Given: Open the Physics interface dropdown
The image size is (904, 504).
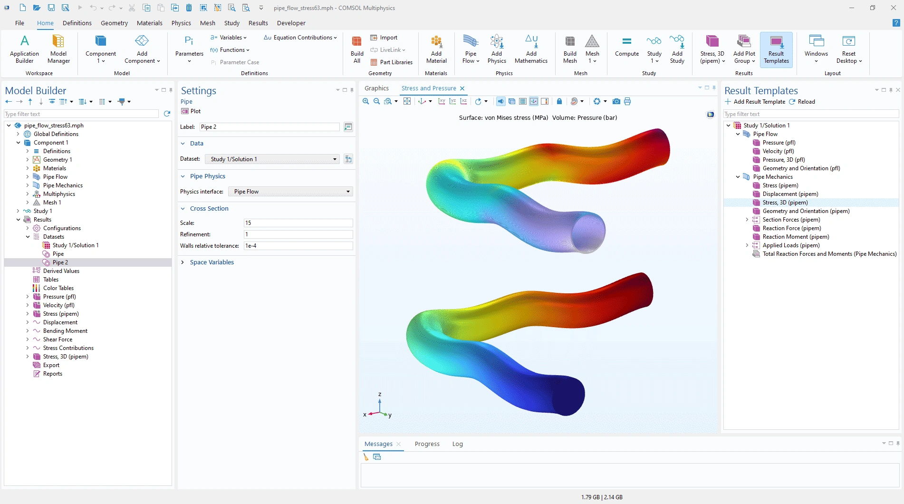Looking at the screenshot, I should [x=291, y=192].
